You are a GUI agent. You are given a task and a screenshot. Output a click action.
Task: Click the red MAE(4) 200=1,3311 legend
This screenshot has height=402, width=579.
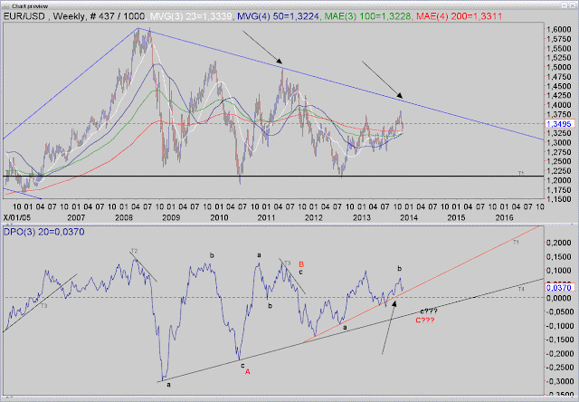point(459,16)
